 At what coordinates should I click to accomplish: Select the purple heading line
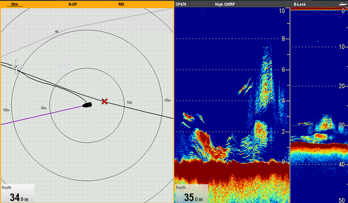click(41, 116)
